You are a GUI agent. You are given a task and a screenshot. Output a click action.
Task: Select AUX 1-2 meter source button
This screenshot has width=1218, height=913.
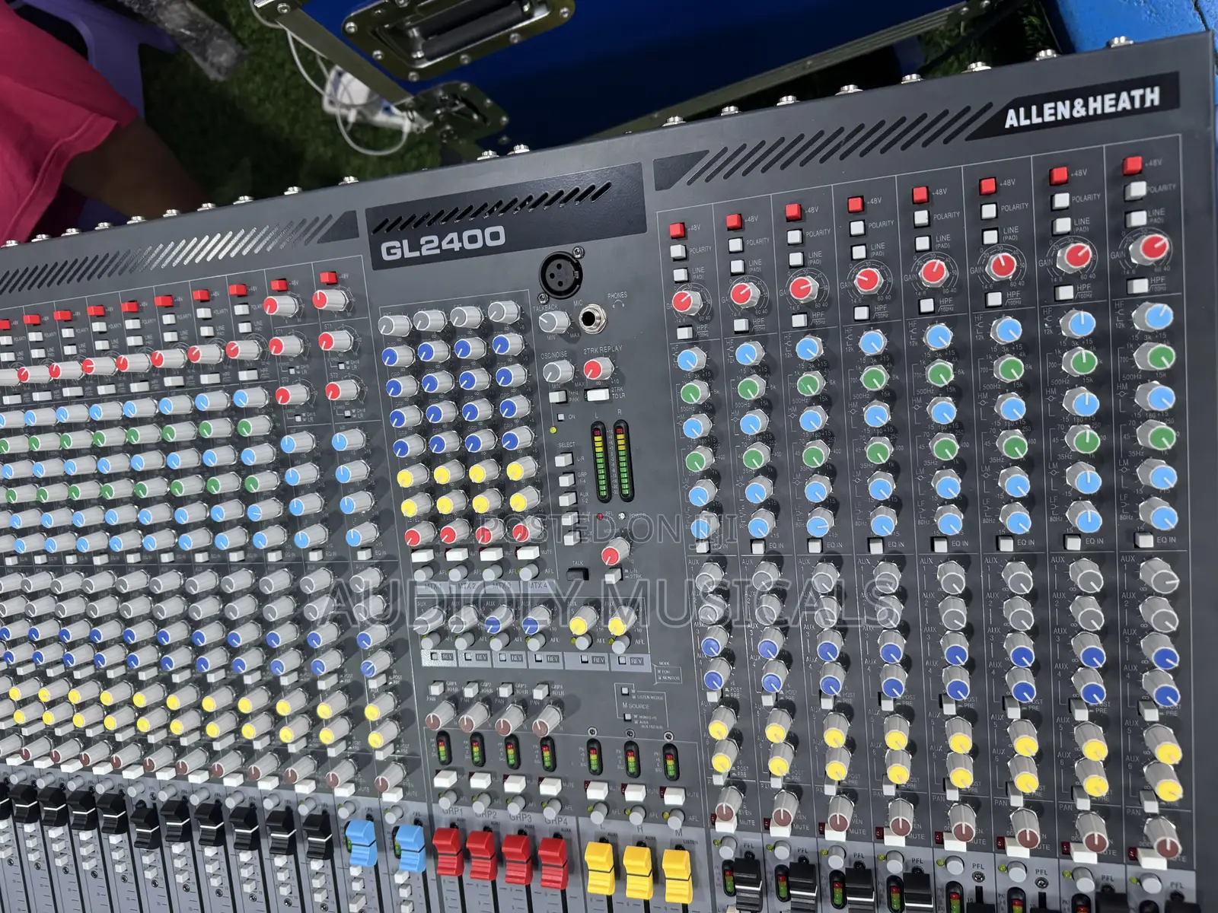tap(567, 499)
